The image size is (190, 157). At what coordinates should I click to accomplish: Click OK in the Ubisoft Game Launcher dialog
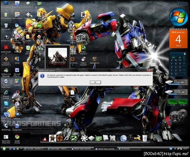coord(95,82)
